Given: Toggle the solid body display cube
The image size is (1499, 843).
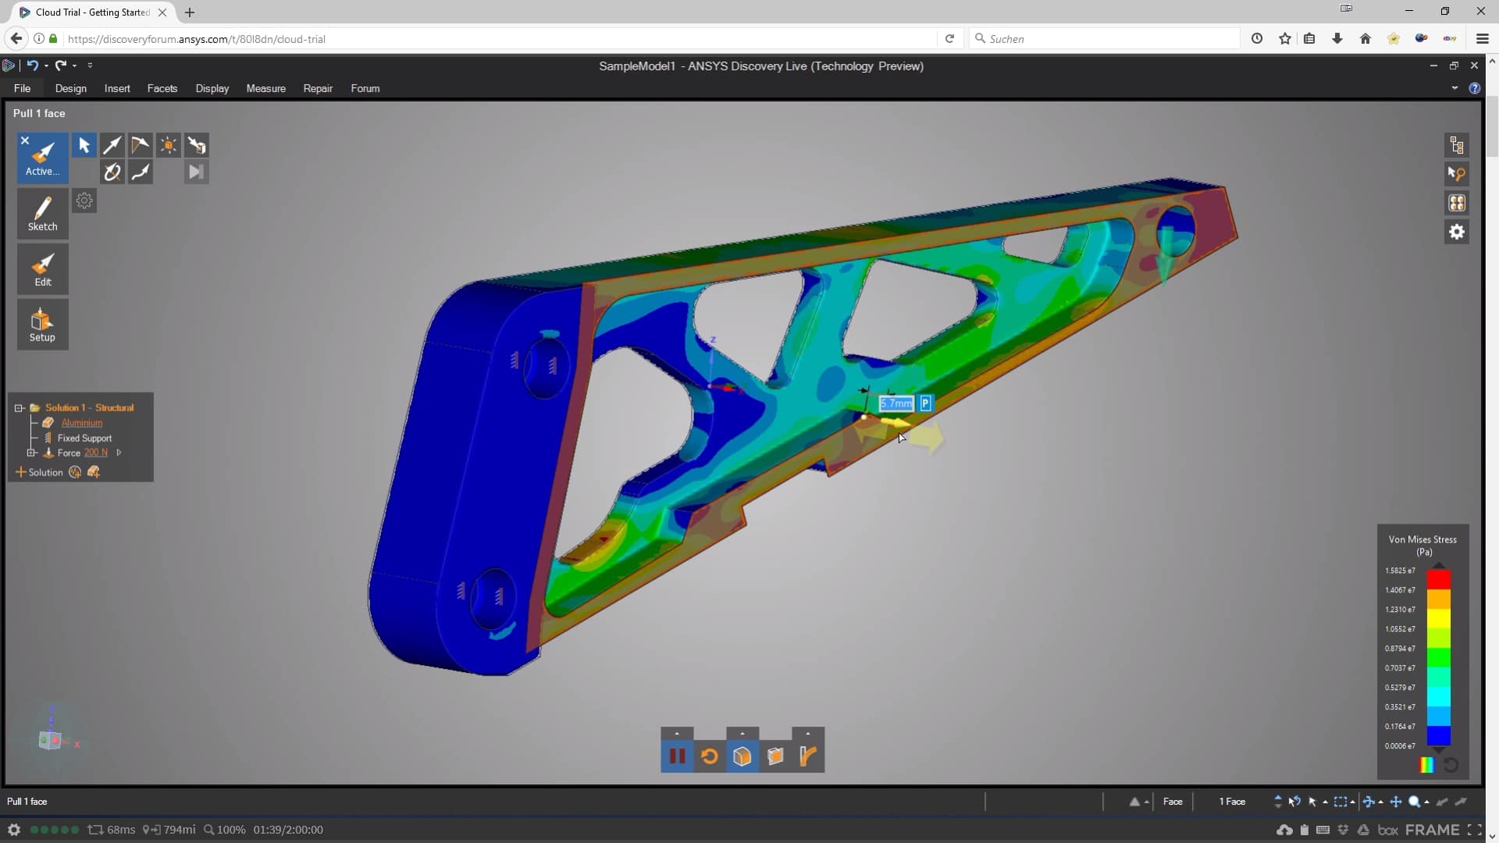Looking at the screenshot, I should (x=742, y=756).
